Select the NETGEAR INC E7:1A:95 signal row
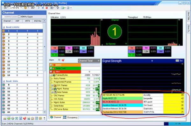Viewport: 191px width, 126px height. pos(143,95)
